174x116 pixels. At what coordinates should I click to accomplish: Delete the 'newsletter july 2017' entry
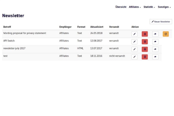point(145,49)
